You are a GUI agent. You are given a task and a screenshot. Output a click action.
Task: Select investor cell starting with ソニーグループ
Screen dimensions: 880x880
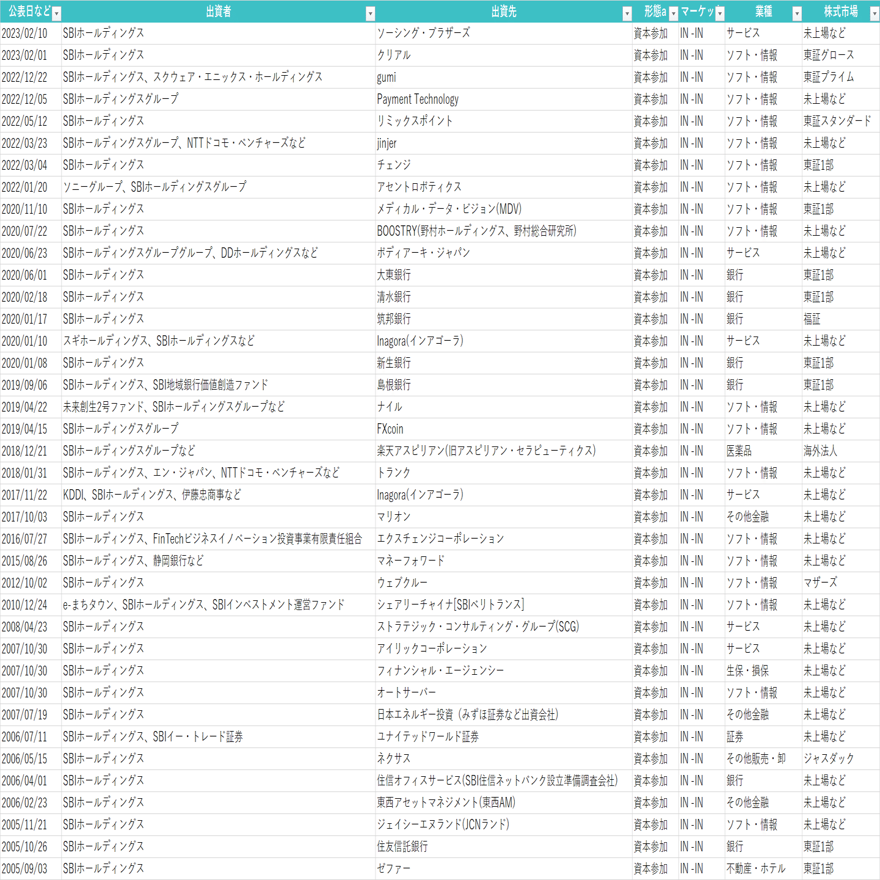[x=219, y=187]
